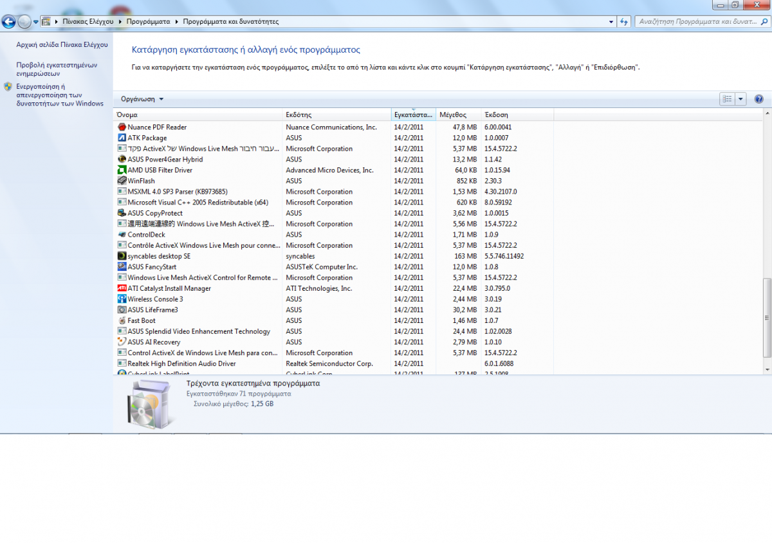Click the publisher Advanced Micro Devices, Inc.

point(329,170)
